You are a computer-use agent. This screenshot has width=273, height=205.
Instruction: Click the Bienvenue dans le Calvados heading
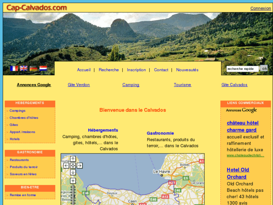(133, 110)
